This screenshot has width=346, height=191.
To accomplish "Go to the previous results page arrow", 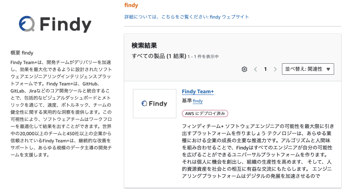I will (255, 69).
